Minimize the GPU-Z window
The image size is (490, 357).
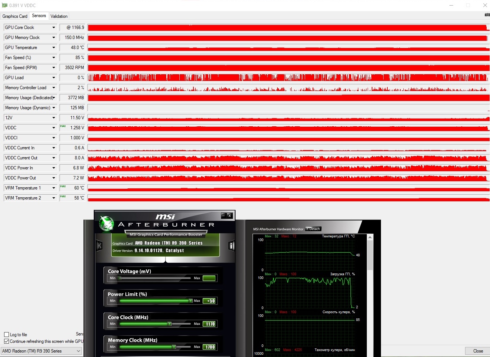[451, 5]
